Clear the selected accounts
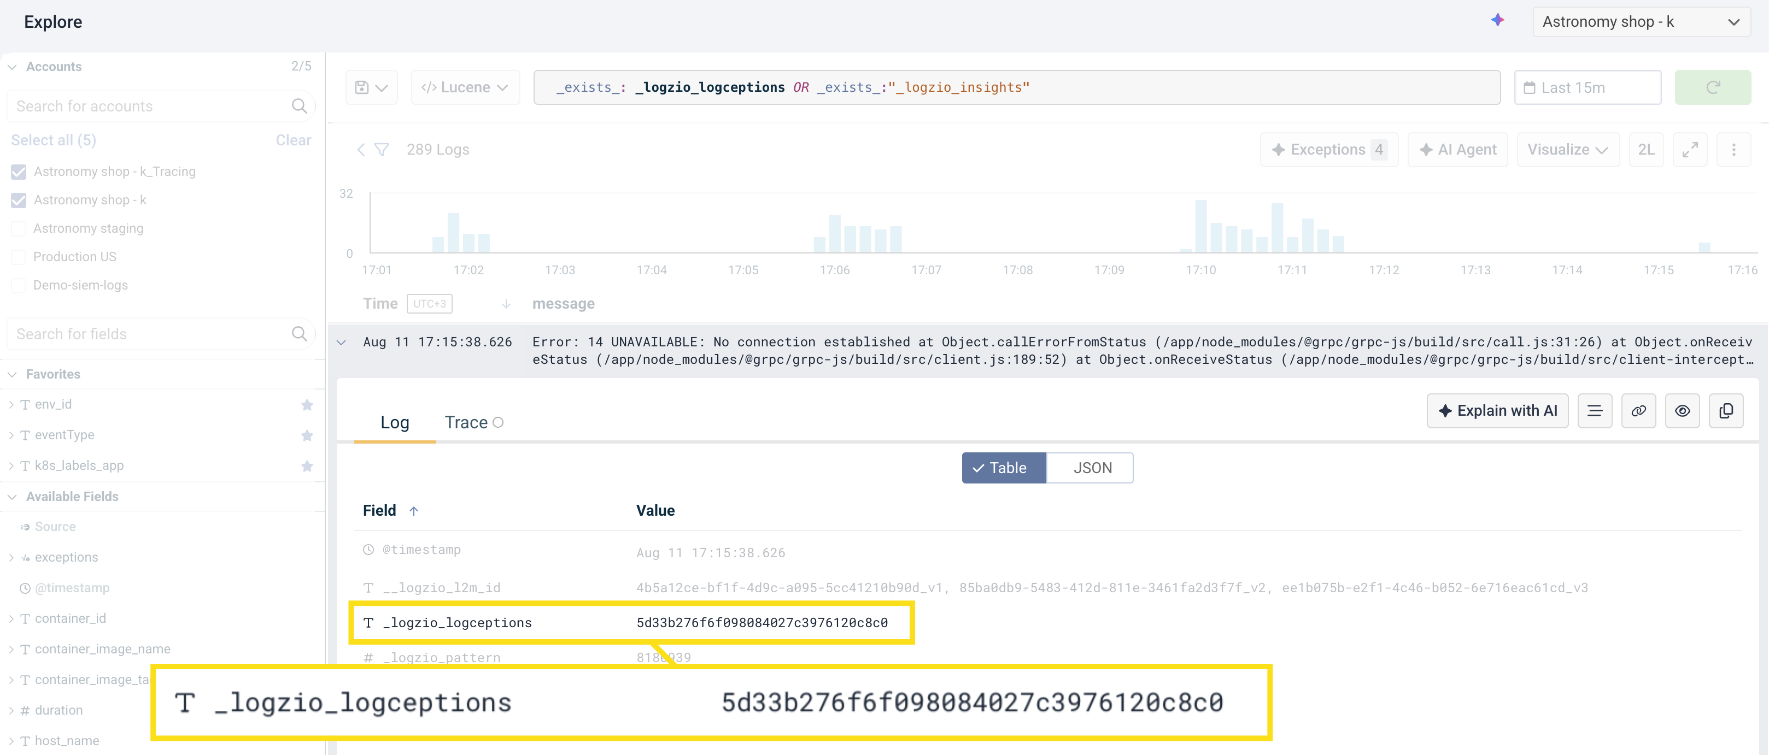Viewport: 1769px width, 755px height. coord(293,140)
